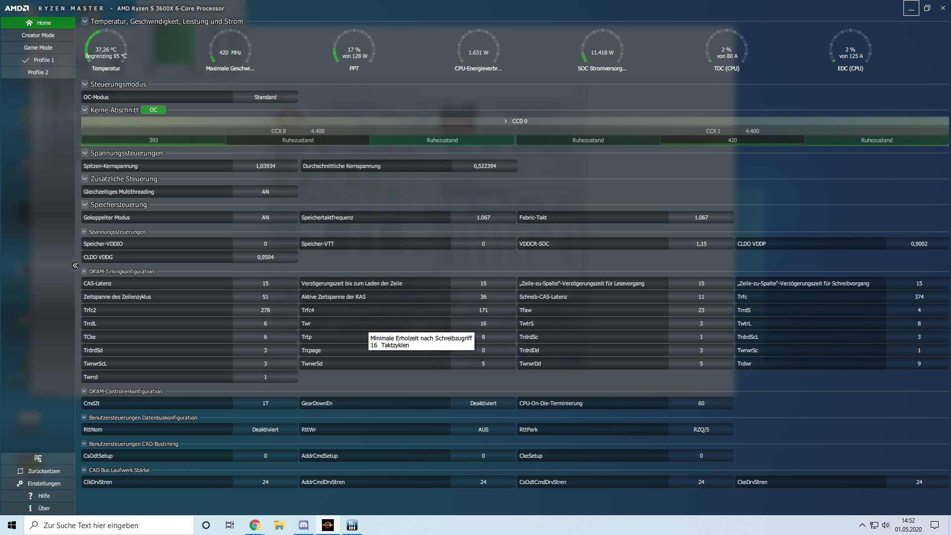The image size is (951, 535).
Task: Click the Game Mode button
Action: click(38, 48)
